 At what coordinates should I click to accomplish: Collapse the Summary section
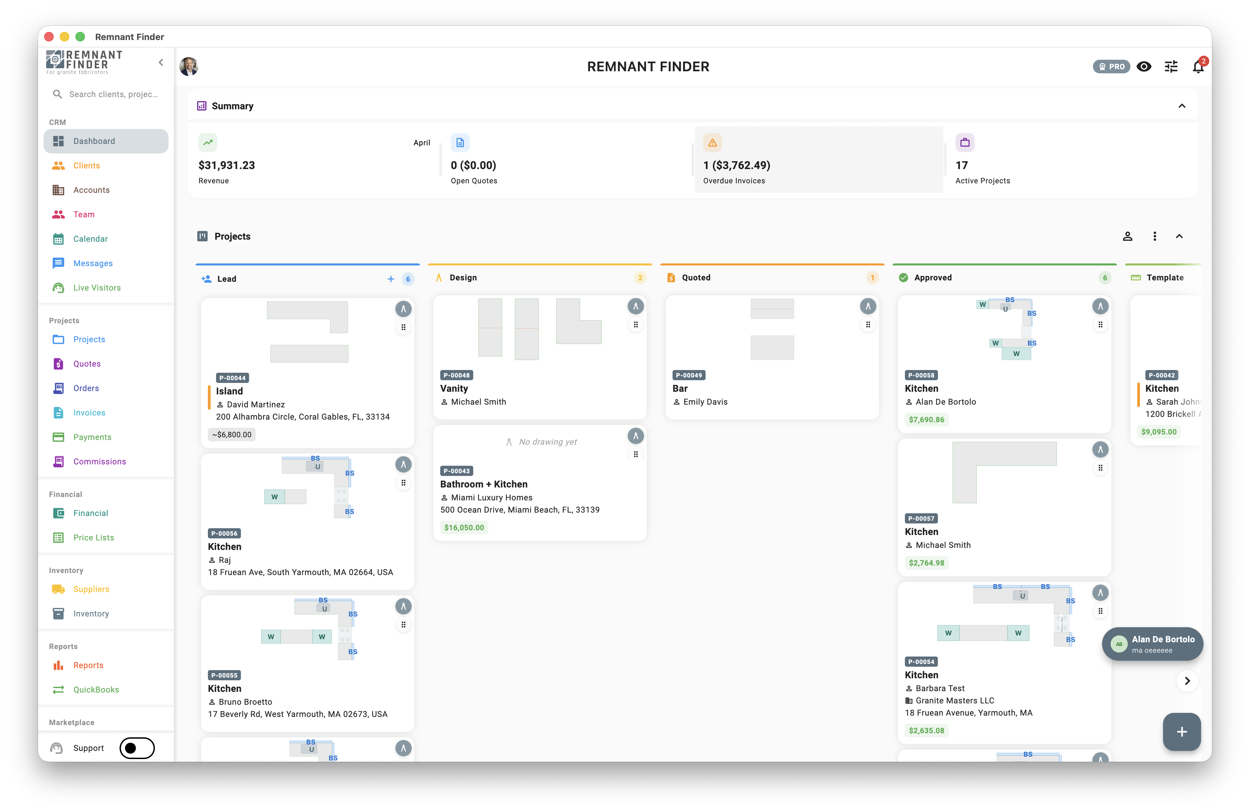tap(1182, 106)
